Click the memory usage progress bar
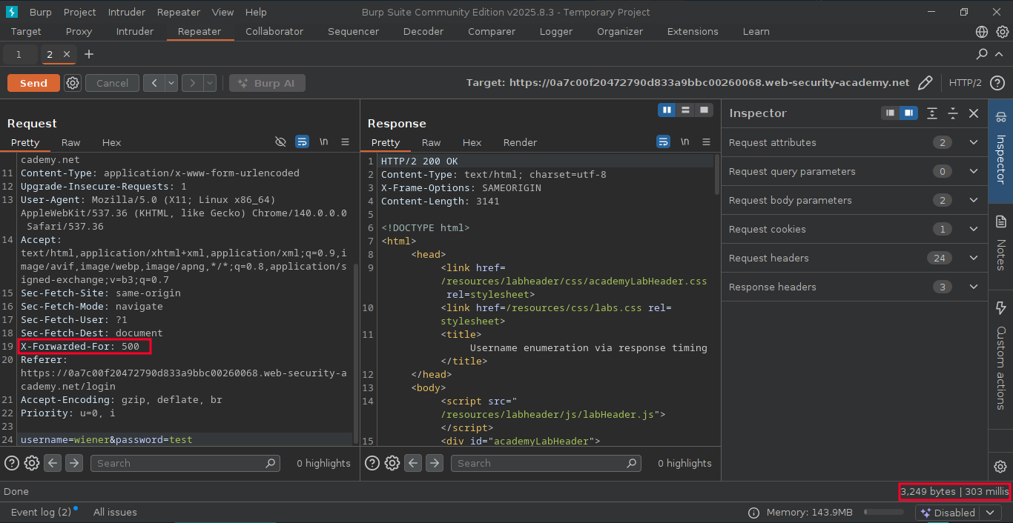This screenshot has width=1013, height=523. 883,513
